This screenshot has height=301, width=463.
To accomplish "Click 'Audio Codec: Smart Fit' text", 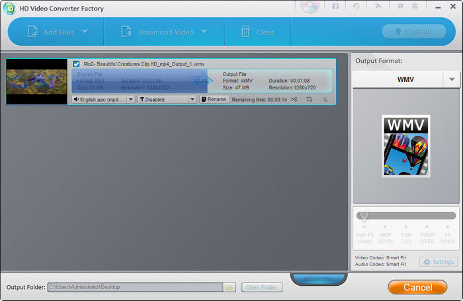I will (x=380, y=264).
